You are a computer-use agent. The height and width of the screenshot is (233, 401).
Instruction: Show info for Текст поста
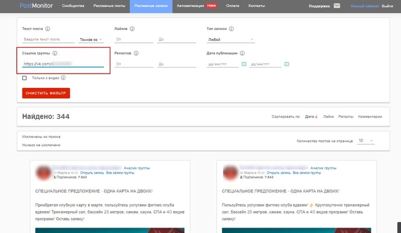tap(48, 29)
